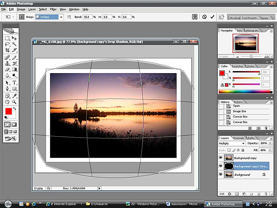Swap foreground and background colors
The image size is (277, 208).
pos(15,109)
